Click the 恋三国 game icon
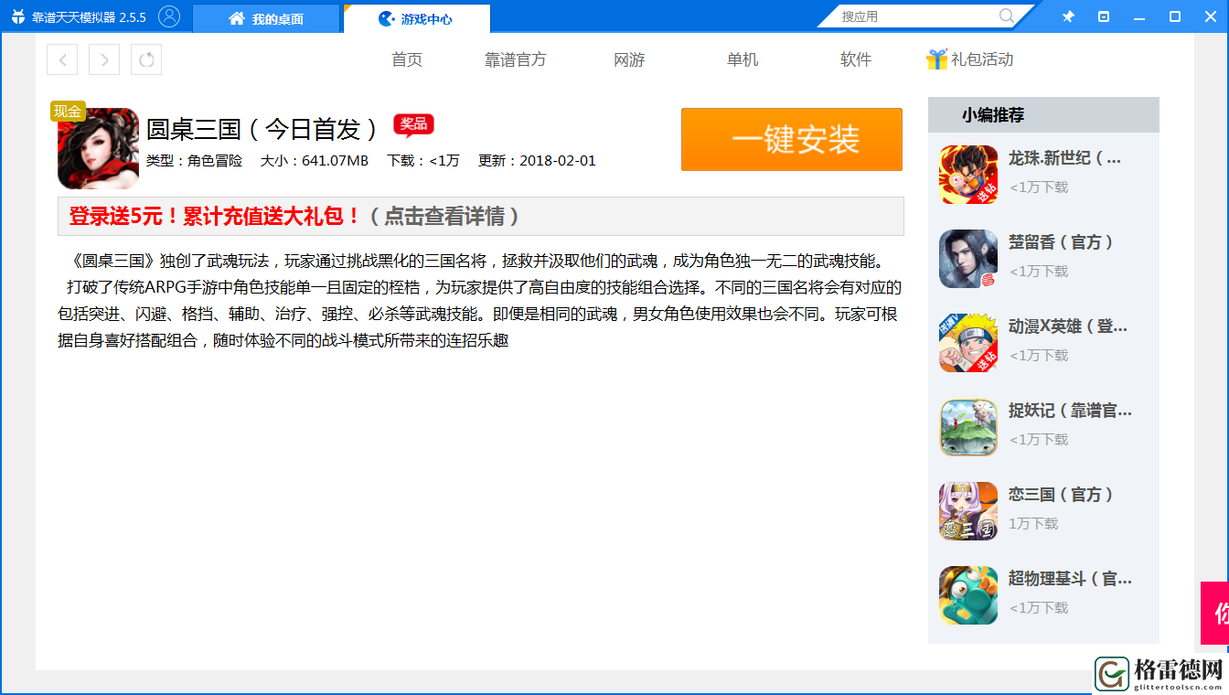The image size is (1229, 695). 968,511
